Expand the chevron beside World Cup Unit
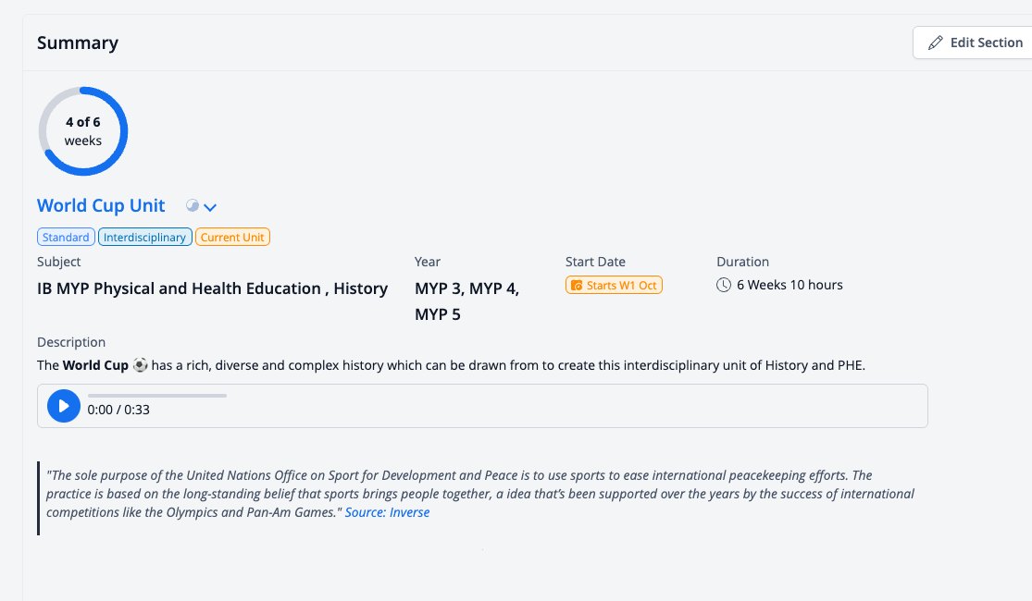Screen dimensions: 1032x601 (210, 207)
